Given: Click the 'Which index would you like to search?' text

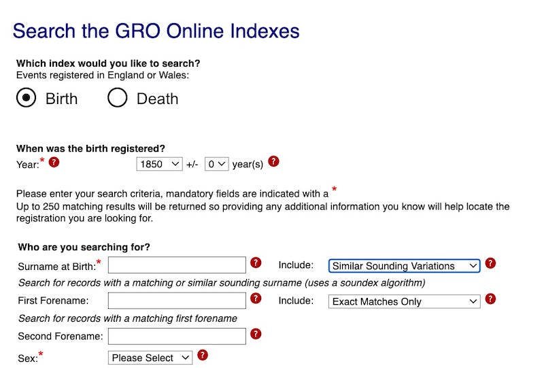Looking at the screenshot, I should click(108, 63).
